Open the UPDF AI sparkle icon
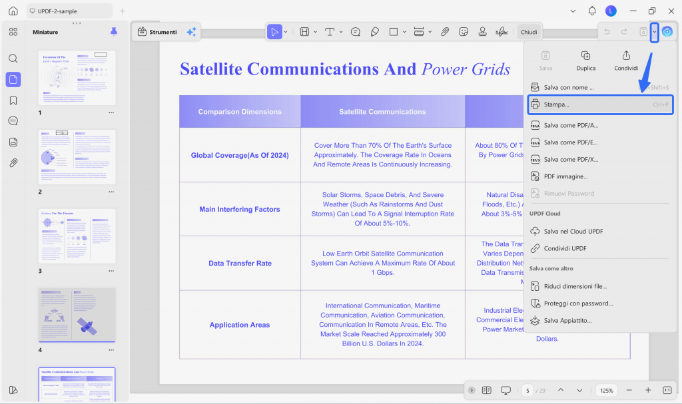The image size is (682, 404). (x=191, y=32)
